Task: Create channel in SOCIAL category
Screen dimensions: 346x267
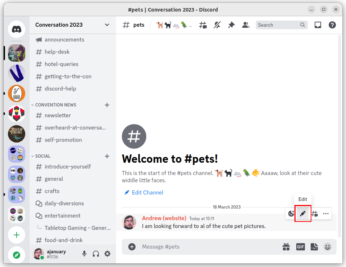Action: pos(107,156)
